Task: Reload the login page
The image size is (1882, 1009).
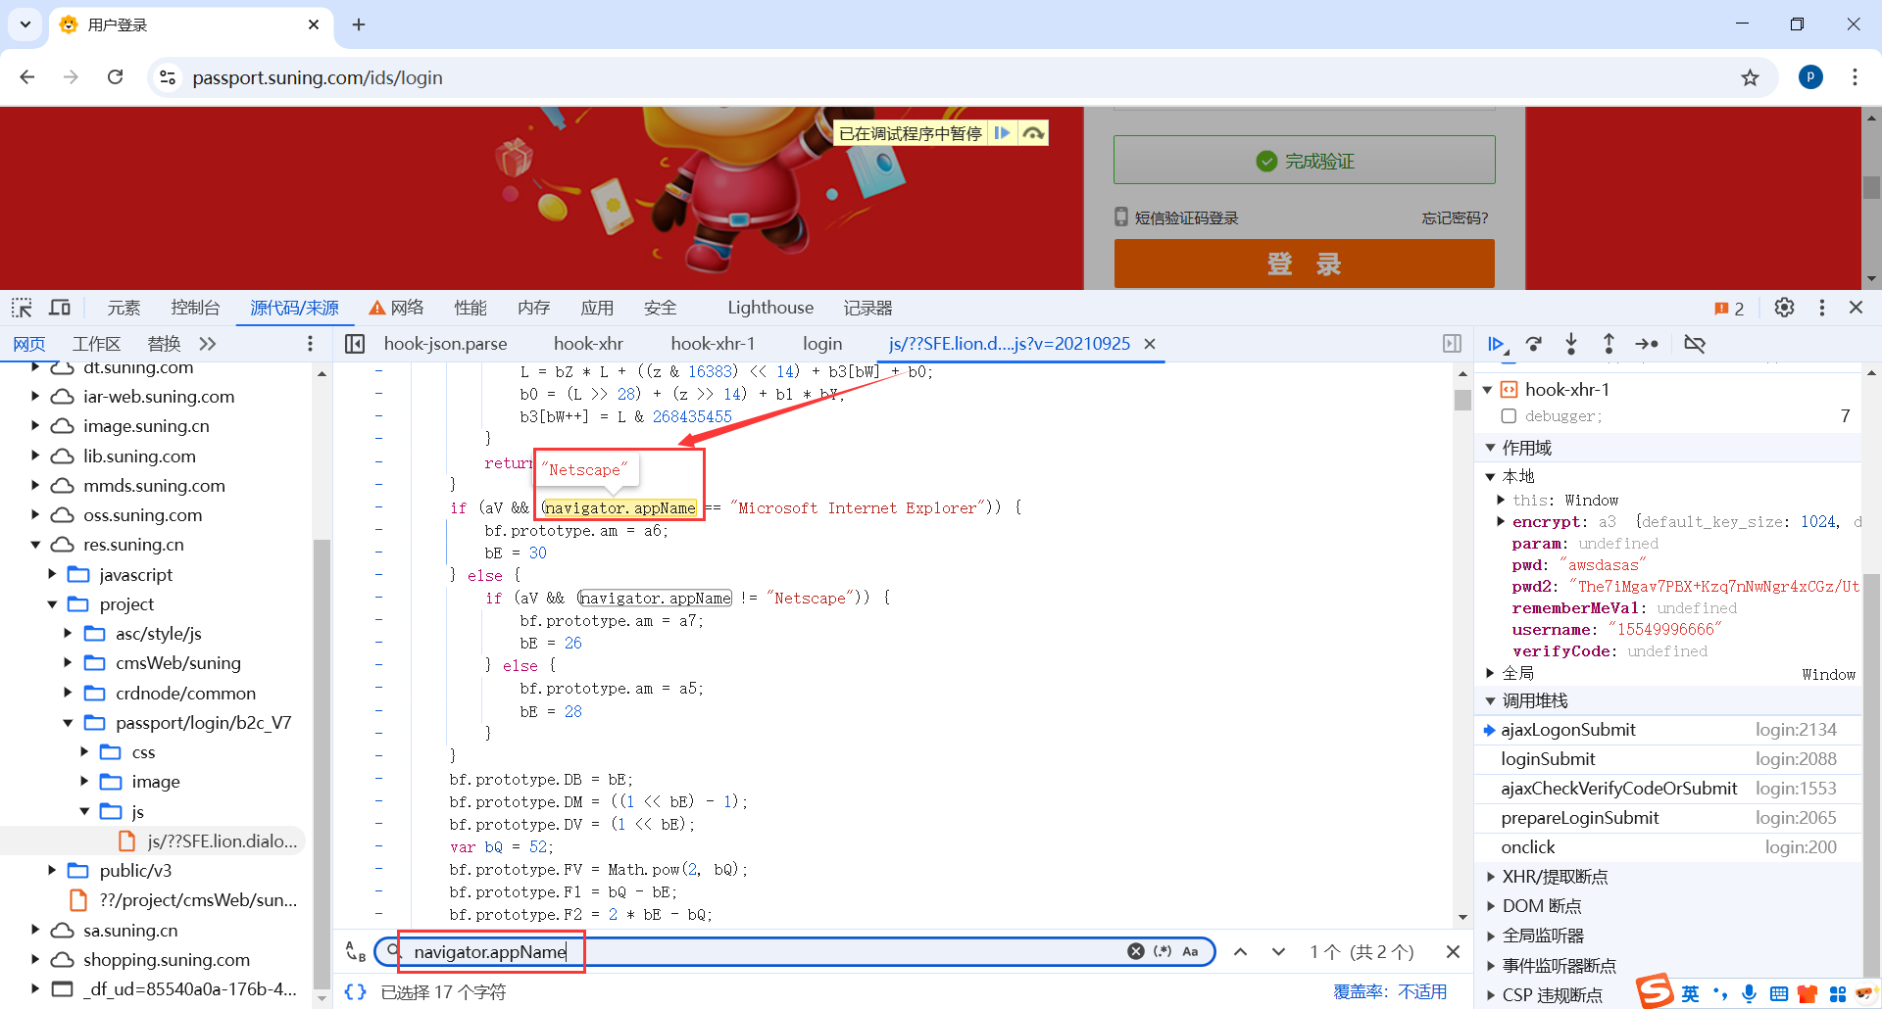Action: tap(115, 77)
